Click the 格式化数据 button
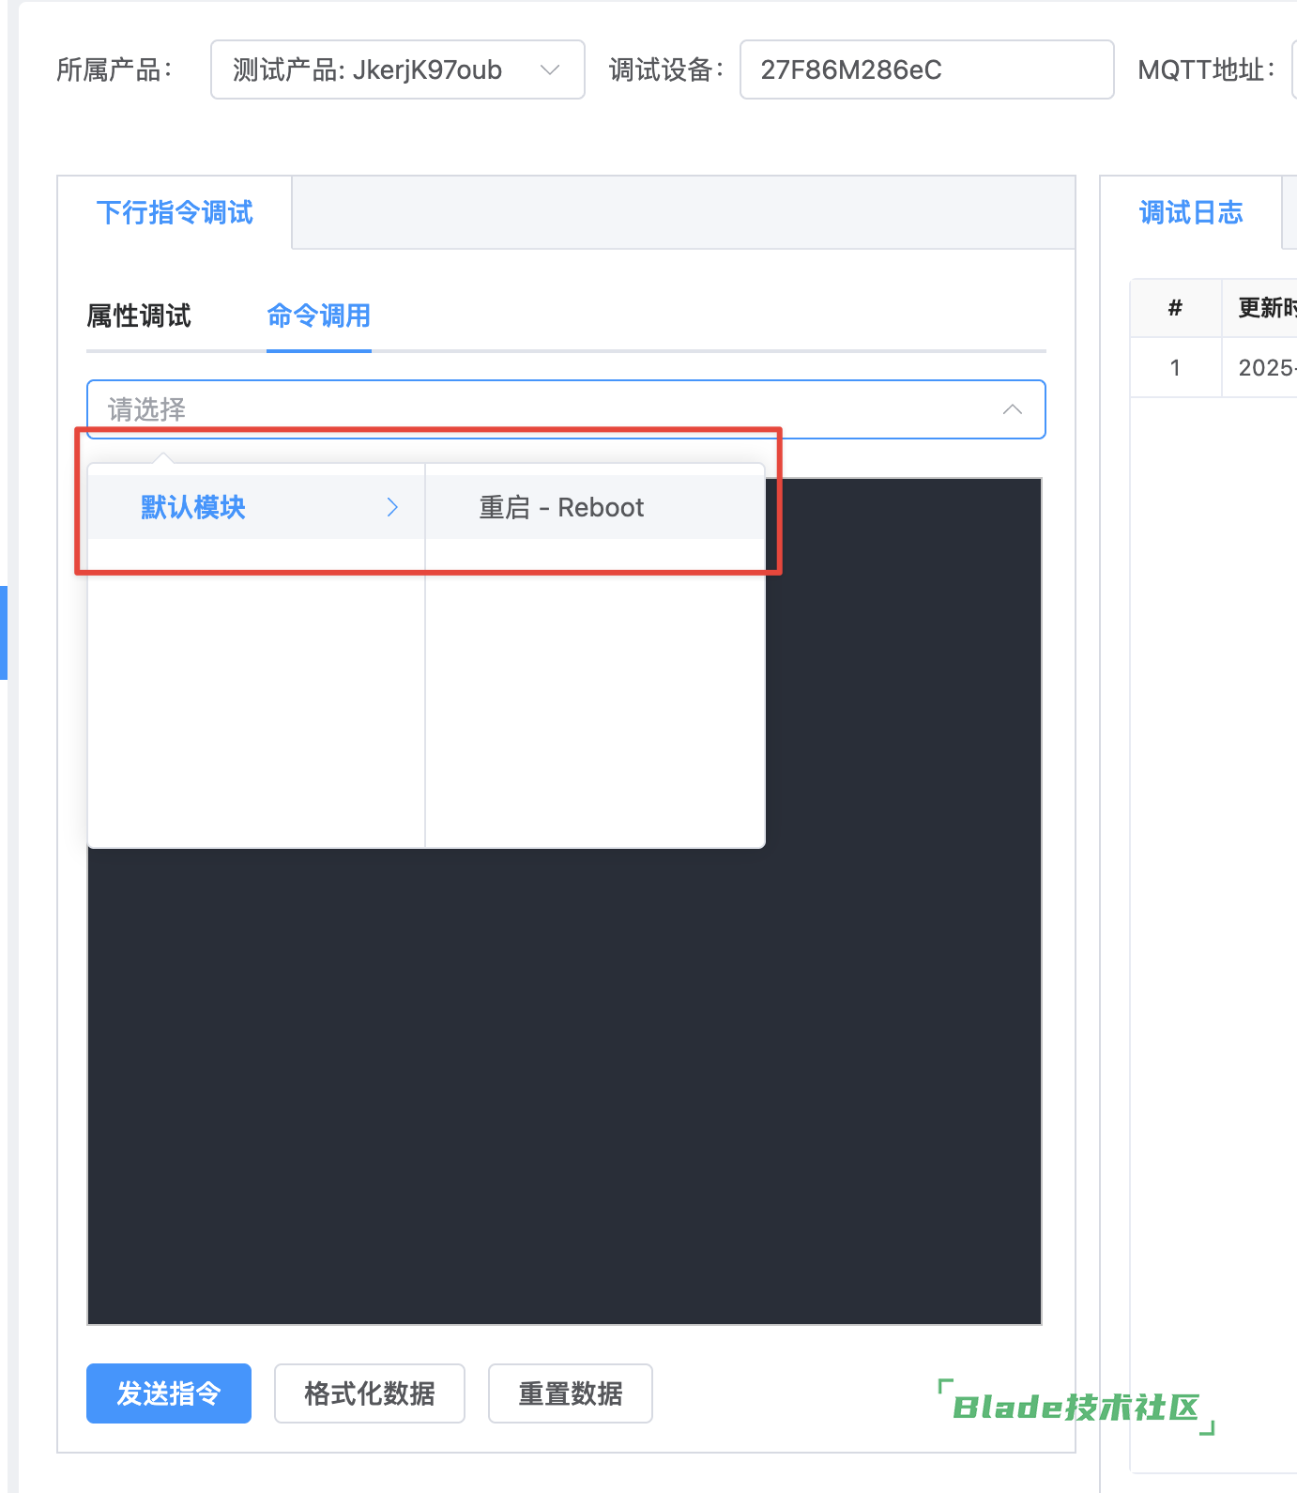 pyautogui.click(x=370, y=1393)
